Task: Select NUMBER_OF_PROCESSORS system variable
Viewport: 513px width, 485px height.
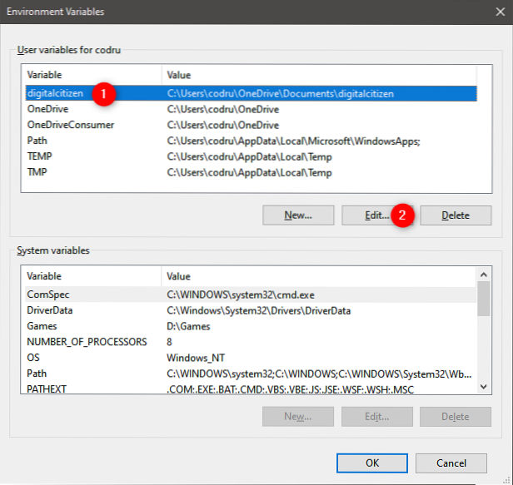Action: coord(87,342)
